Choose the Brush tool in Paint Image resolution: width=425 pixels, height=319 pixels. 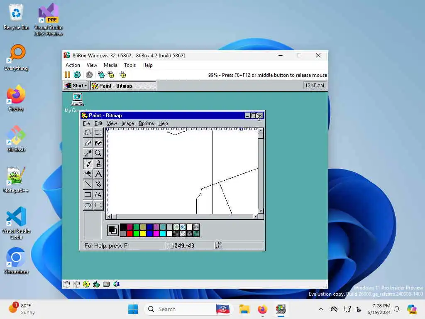(98, 164)
